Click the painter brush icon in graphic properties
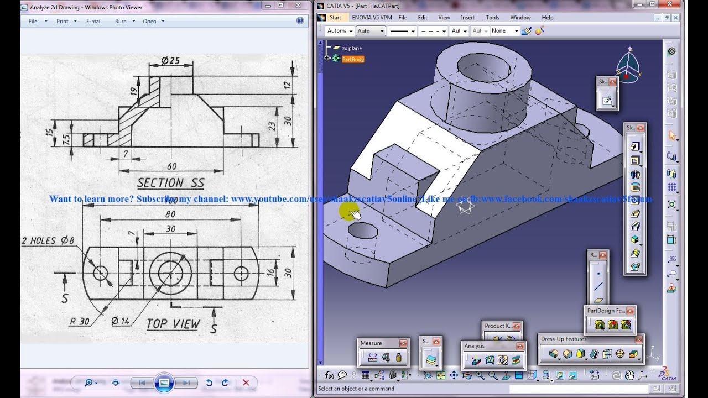This screenshot has width=708, height=398. pos(527,31)
